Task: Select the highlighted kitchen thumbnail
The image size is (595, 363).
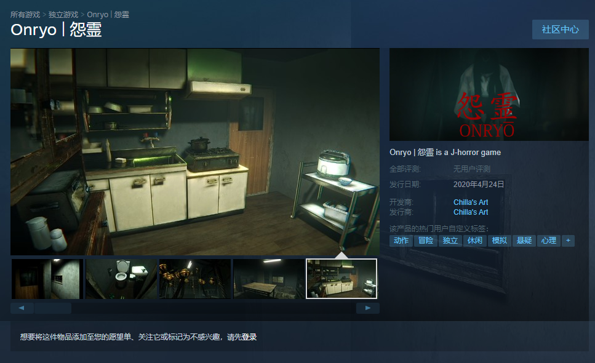Action: (x=341, y=279)
